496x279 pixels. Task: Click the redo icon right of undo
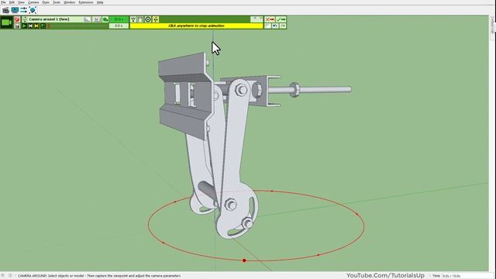[283, 26]
